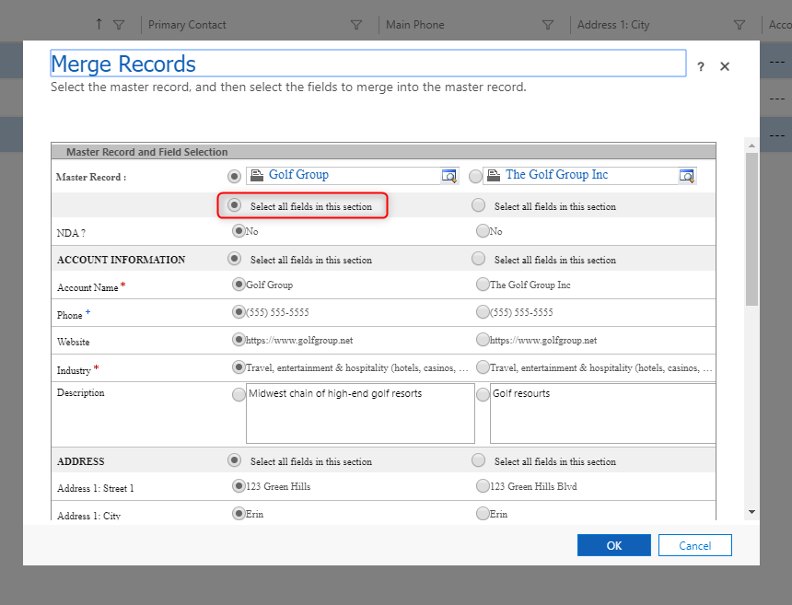Choose 'Golf resourts' description radio

pyautogui.click(x=483, y=394)
